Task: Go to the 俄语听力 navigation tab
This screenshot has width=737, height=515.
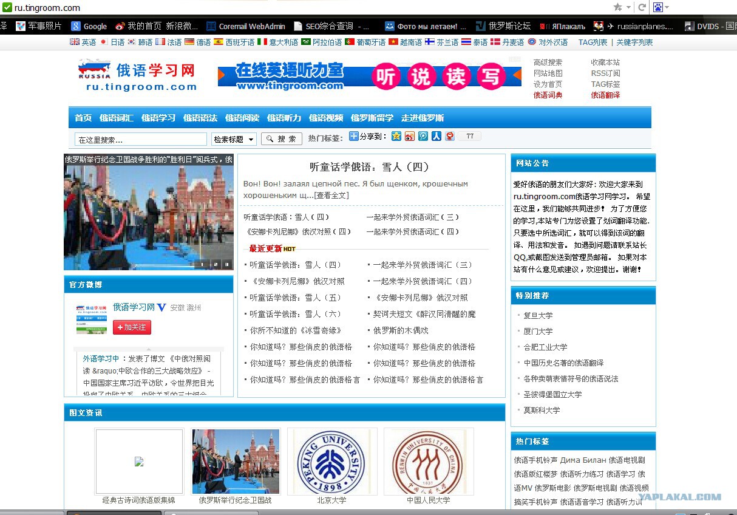Action: point(284,118)
